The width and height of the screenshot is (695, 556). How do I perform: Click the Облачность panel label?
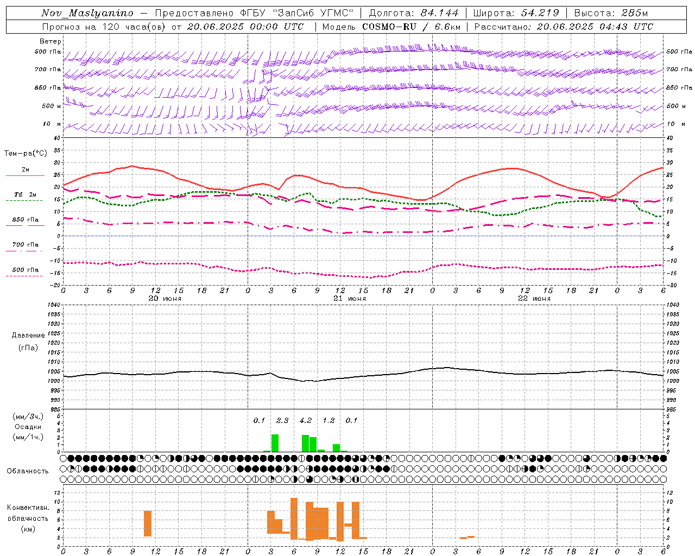click(28, 471)
